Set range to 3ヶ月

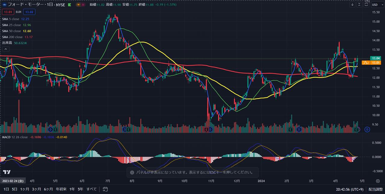pyautogui.click(x=36, y=189)
